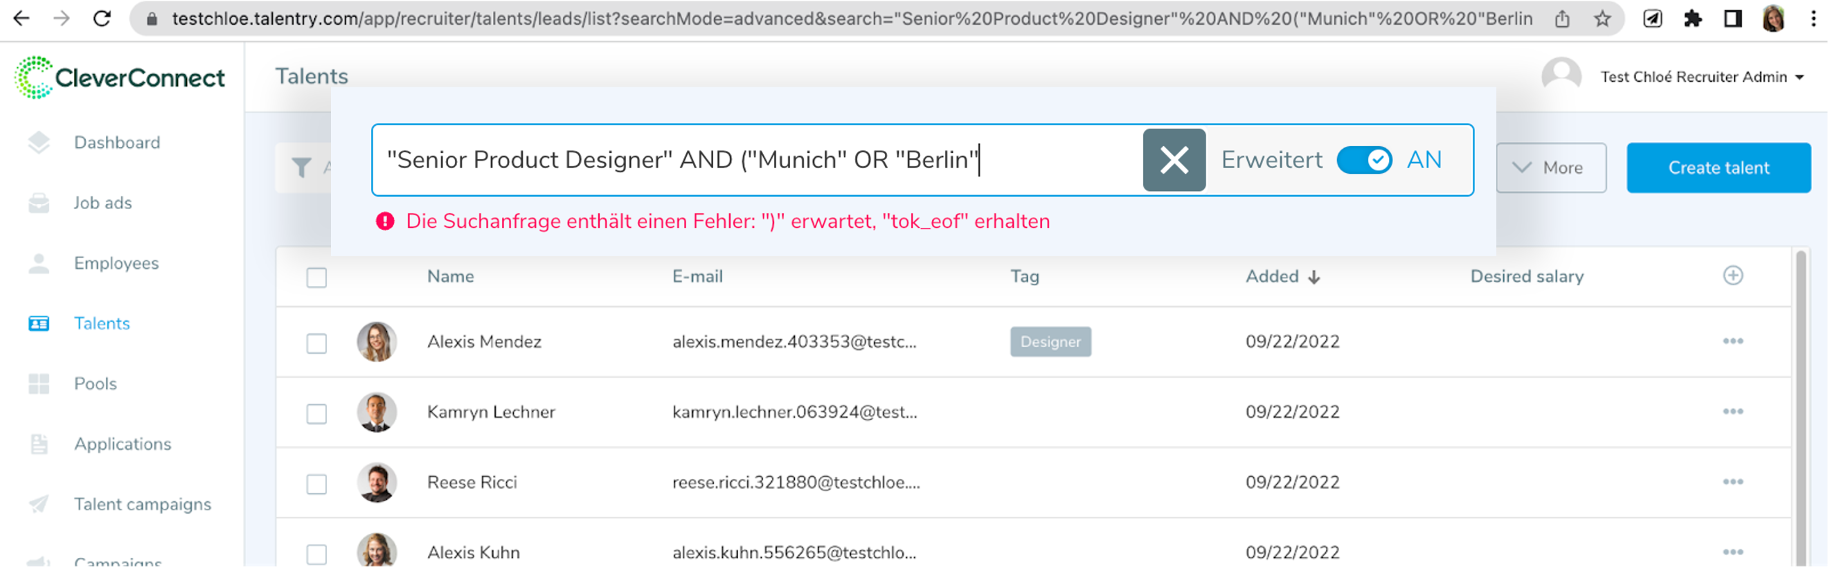Click the add column plus icon
Image resolution: width=1828 pixels, height=567 pixels.
[1732, 276]
